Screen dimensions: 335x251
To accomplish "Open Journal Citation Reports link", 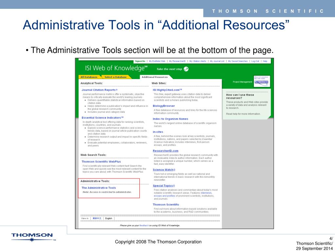I will pos(99,90).
